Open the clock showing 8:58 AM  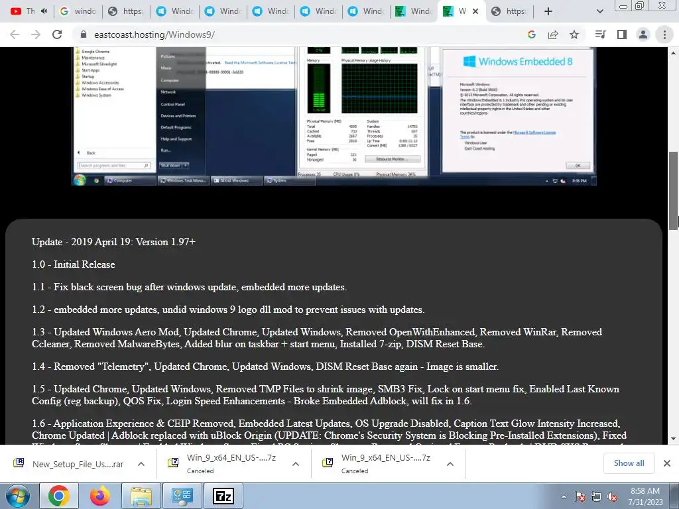645,496
